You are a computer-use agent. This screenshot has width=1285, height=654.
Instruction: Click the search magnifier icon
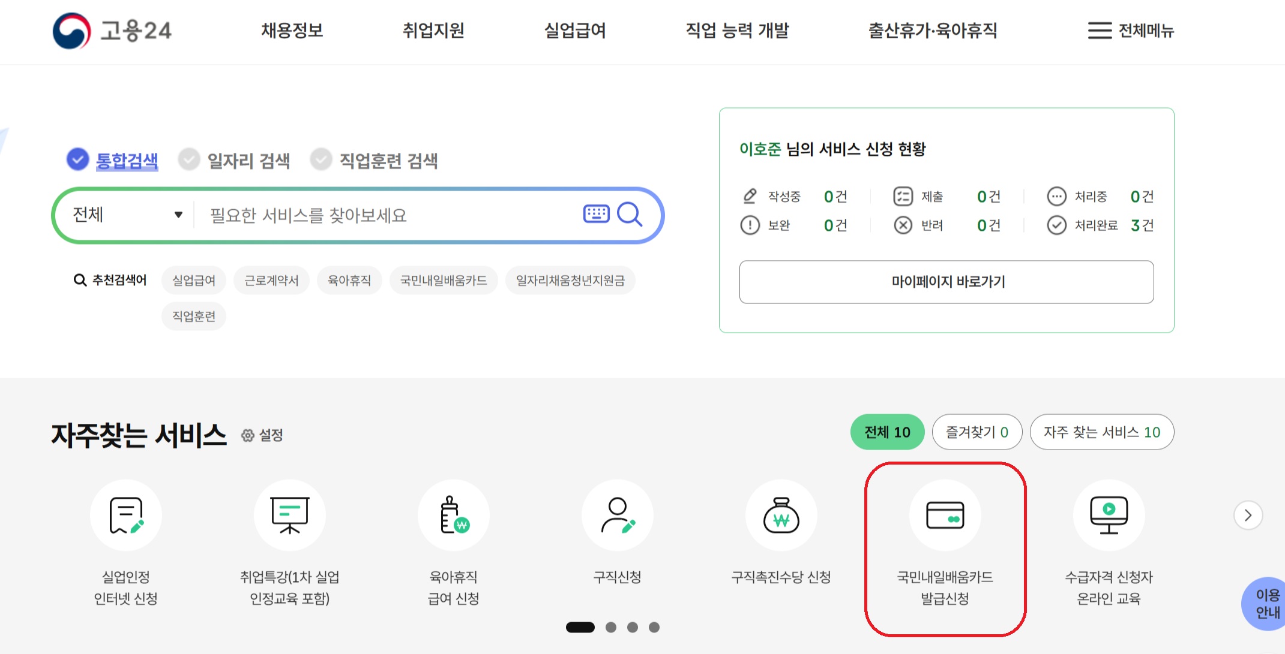[x=630, y=214]
